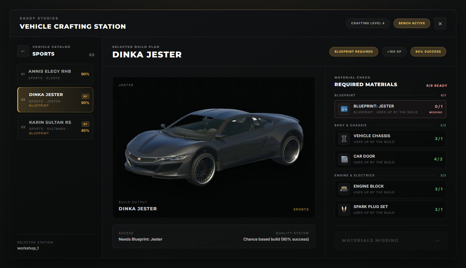Click the Vehicle Chassis material icon

(x=344, y=139)
